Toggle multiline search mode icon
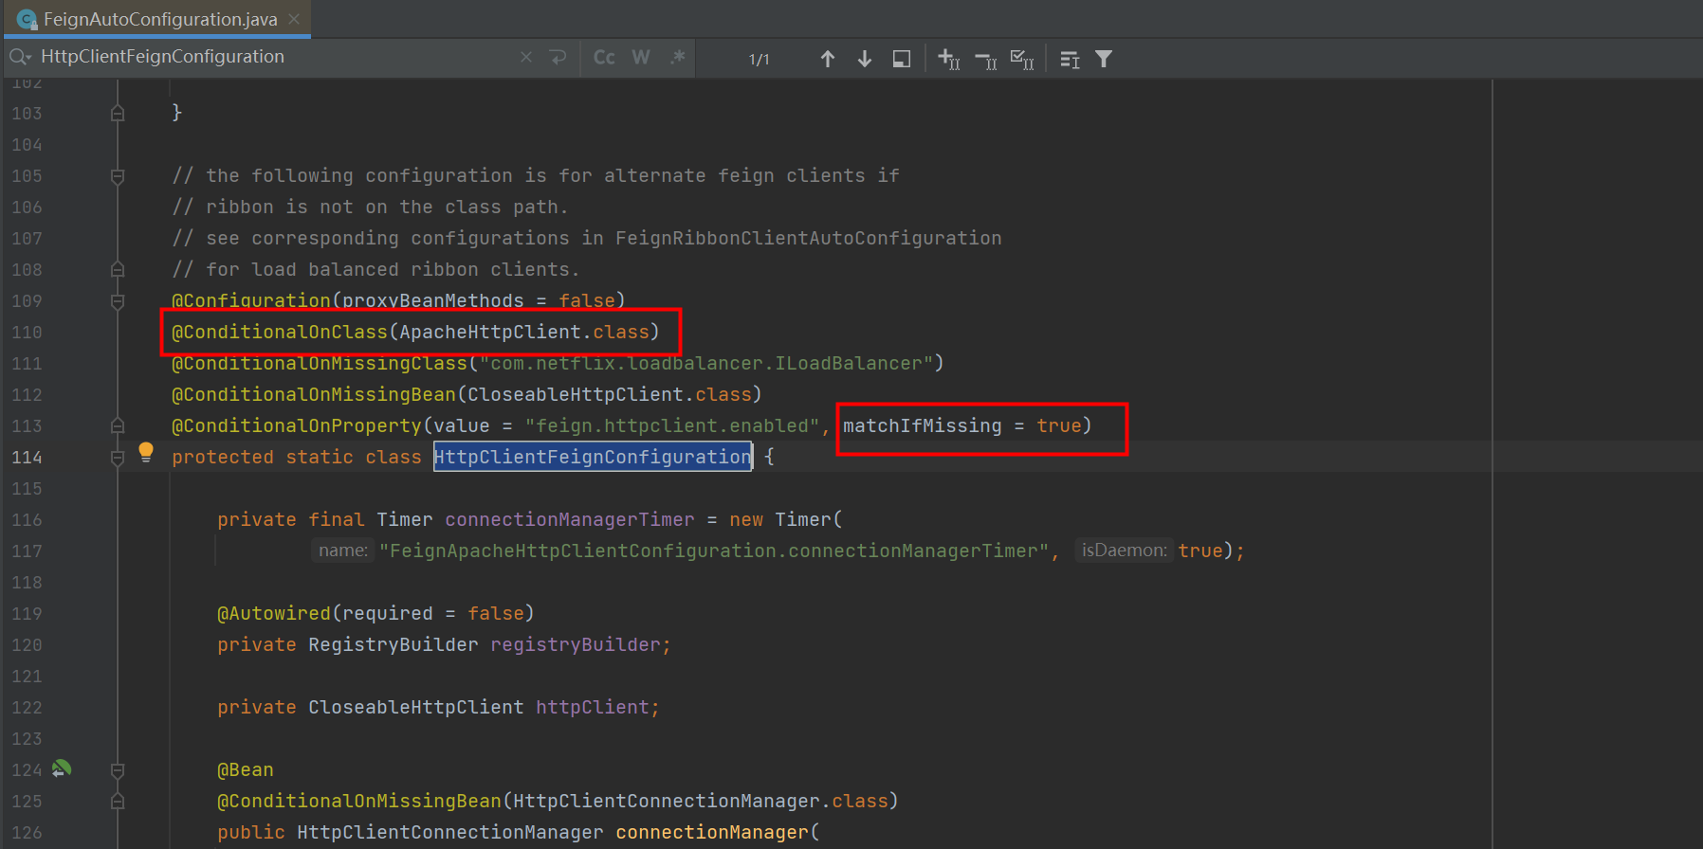 (1070, 60)
